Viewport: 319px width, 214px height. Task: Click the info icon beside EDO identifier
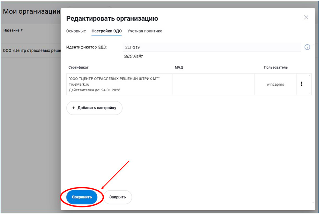pyautogui.click(x=307, y=47)
